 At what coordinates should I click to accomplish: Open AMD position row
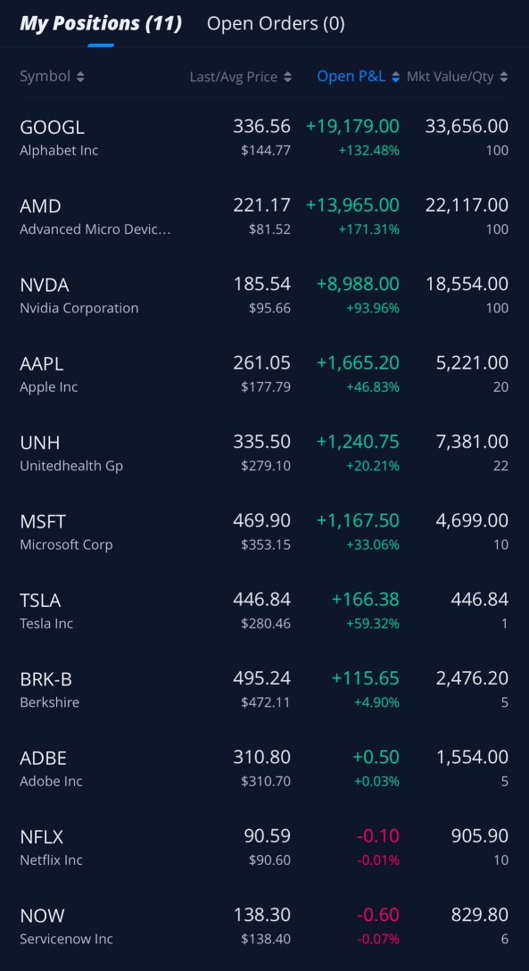pos(264,216)
